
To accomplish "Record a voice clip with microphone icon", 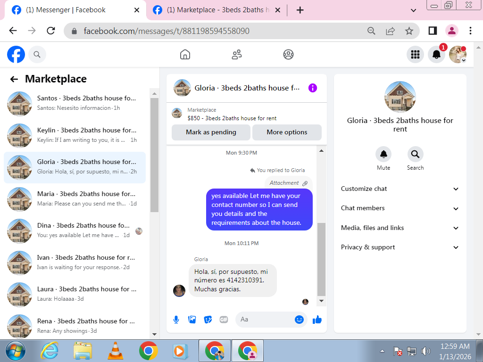I will (176, 320).
